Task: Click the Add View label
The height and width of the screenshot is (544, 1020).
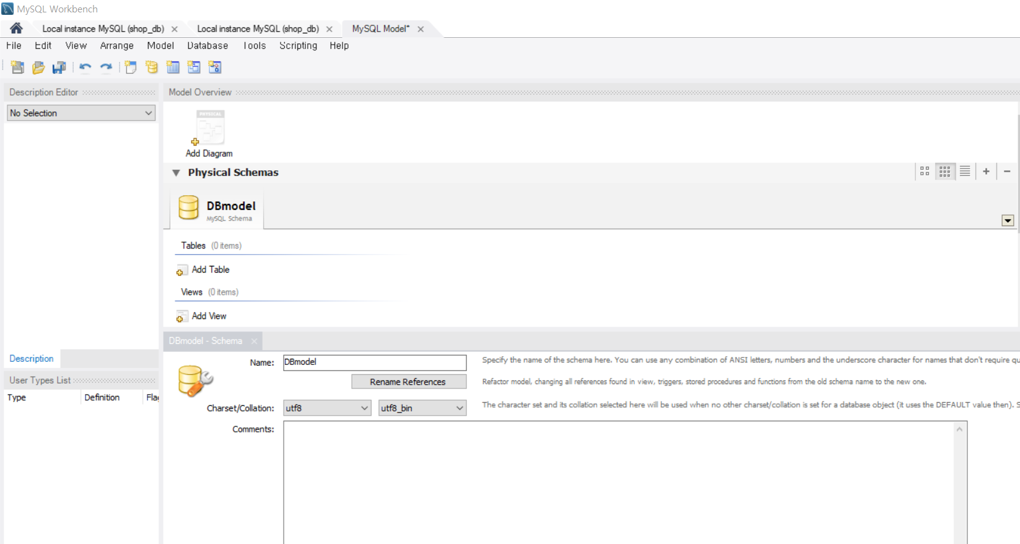Action: tap(209, 316)
